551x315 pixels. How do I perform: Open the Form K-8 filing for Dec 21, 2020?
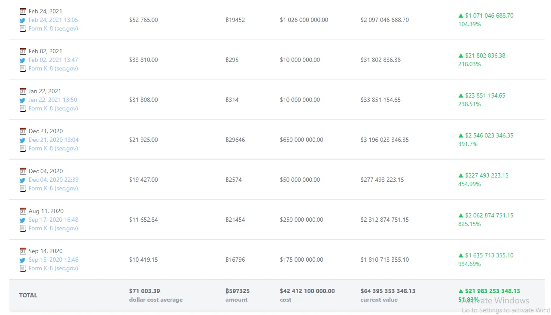point(53,148)
